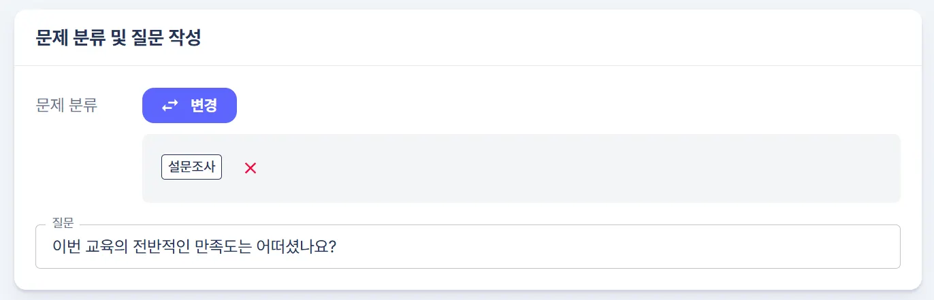Remove the 설문조사 category with red X

click(251, 168)
